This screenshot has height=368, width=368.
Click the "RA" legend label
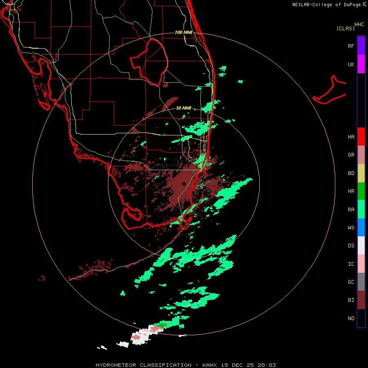[351, 210]
